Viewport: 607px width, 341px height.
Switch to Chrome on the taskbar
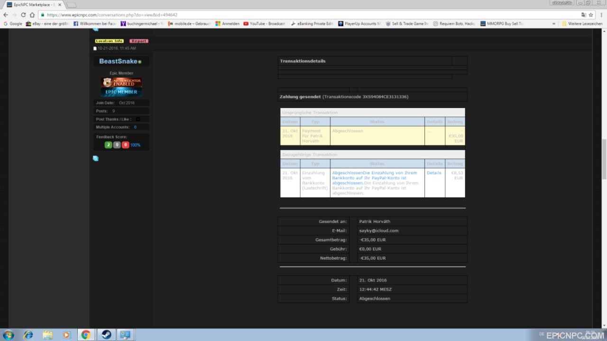pos(86,335)
